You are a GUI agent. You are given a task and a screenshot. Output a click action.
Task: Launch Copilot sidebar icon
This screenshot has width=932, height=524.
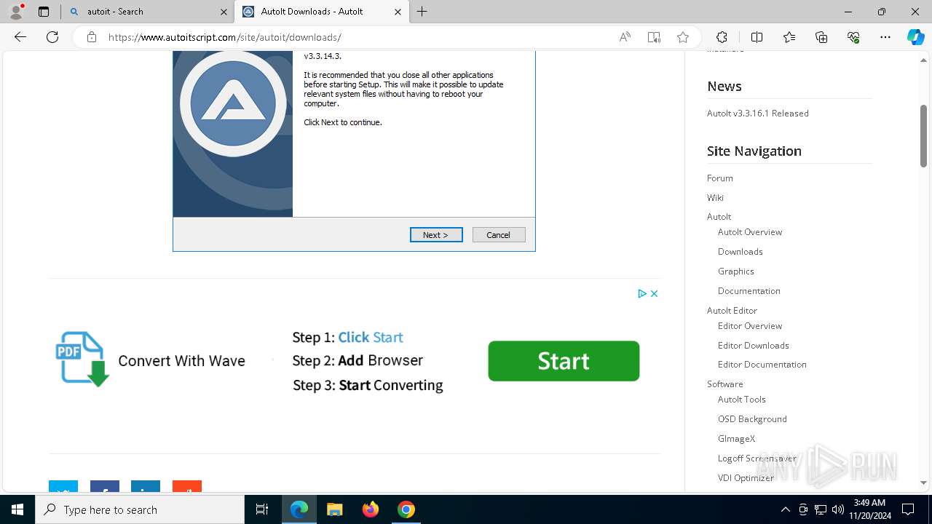(915, 37)
